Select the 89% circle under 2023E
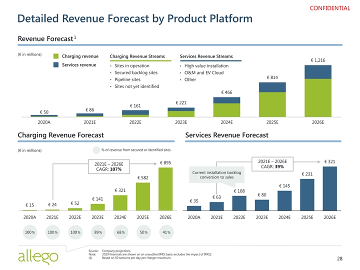Viewport: 360px width, 270px height. tap(97, 232)
